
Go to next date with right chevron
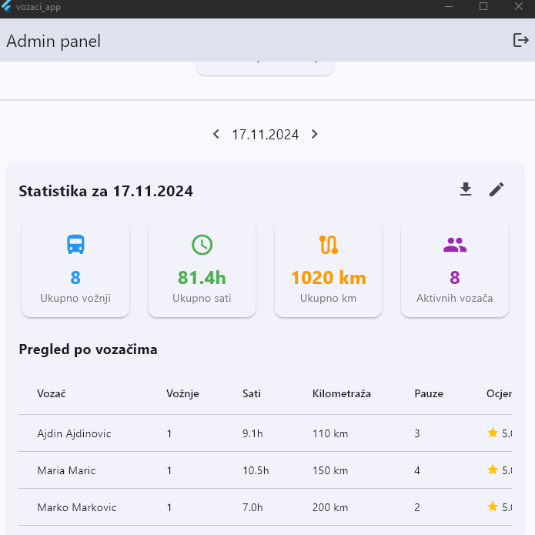coord(314,134)
